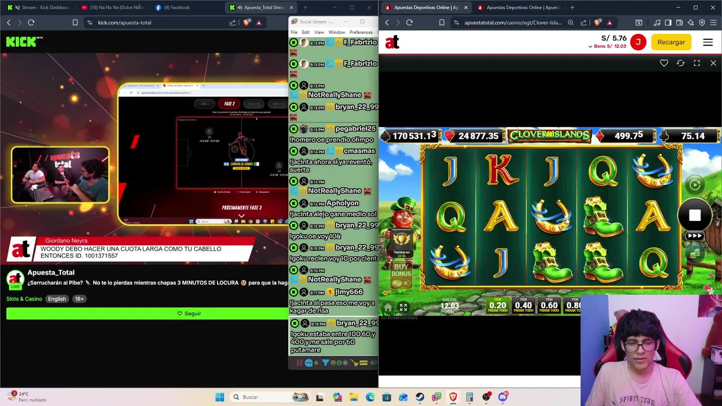Reload the Kick stream browser page
Viewport: 722px width, 406px height.
click(31, 23)
